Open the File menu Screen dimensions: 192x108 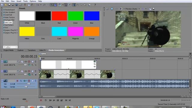(x=2, y=1)
